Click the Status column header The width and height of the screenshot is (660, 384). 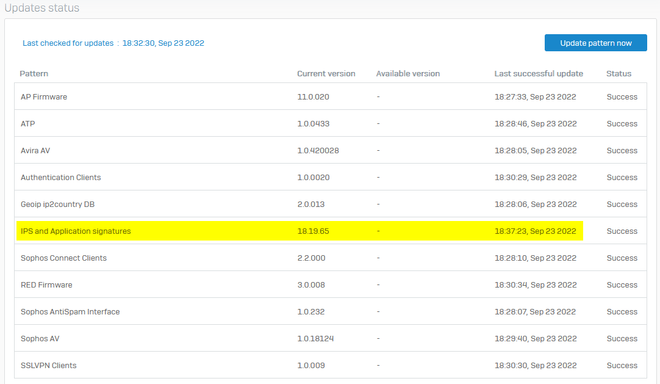(x=619, y=74)
